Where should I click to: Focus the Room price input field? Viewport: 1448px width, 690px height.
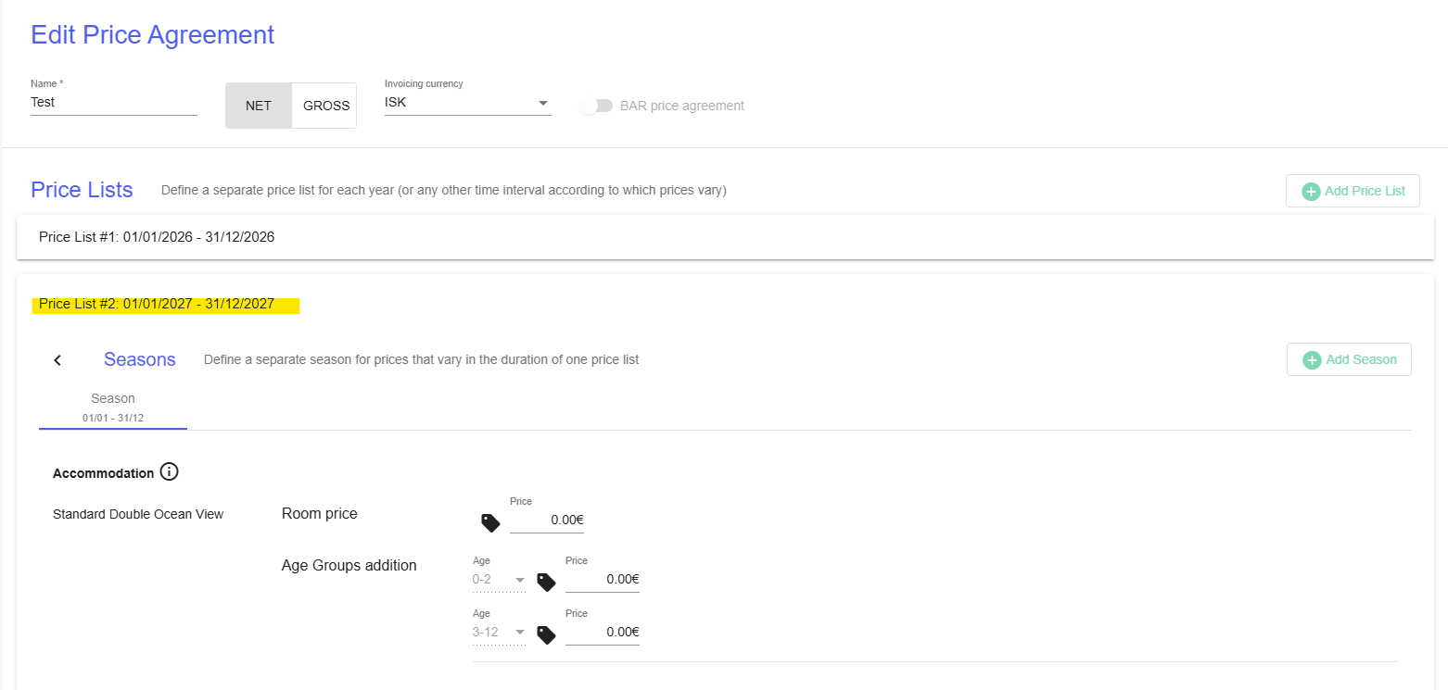point(547,521)
